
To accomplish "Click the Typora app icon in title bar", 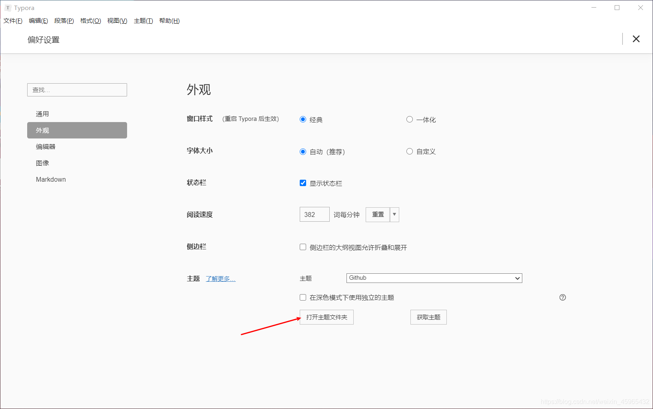I will point(8,8).
